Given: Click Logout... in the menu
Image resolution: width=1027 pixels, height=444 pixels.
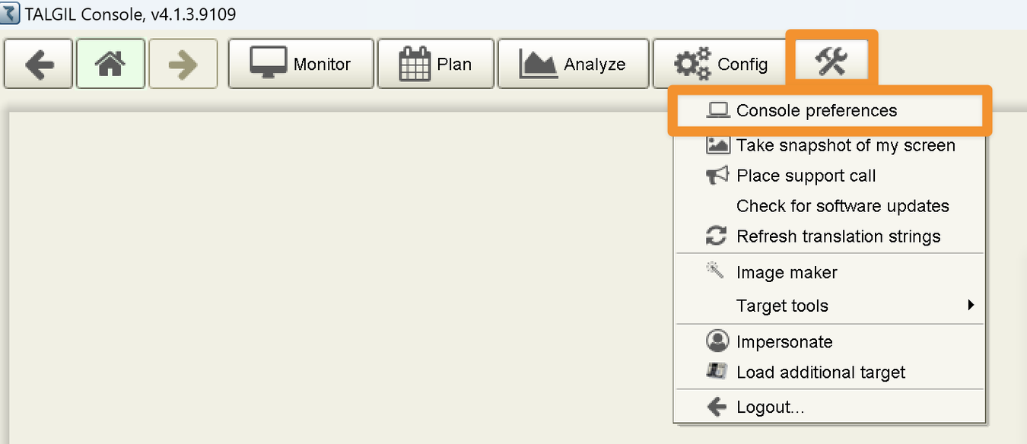Looking at the screenshot, I should point(830,408).
